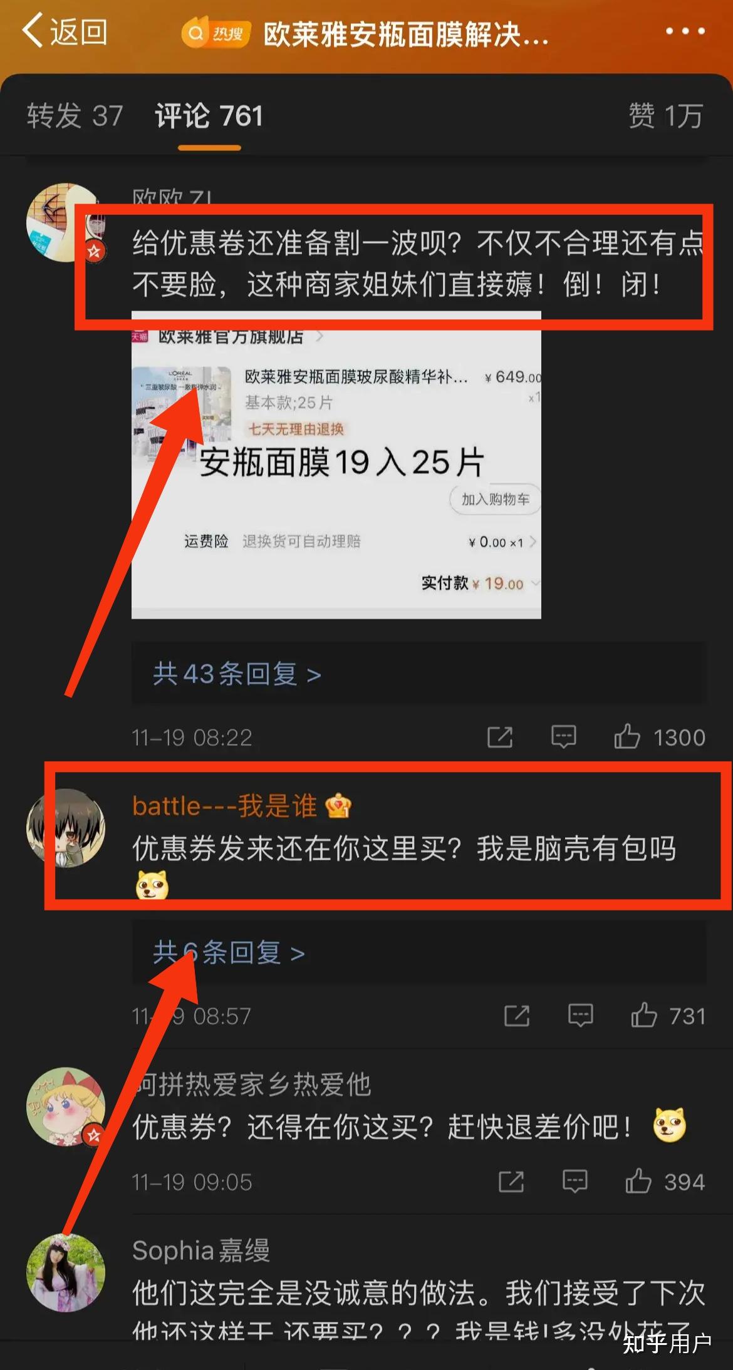Reply icon on the 11-19 09:05 comment
This screenshot has height=1370, width=733.
pyautogui.click(x=574, y=1182)
